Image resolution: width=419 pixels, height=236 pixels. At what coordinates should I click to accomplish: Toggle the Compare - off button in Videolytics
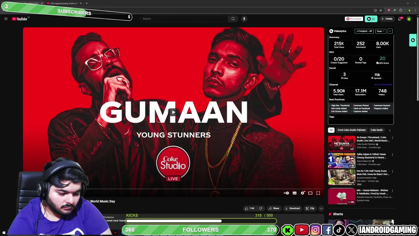(x=364, y=31)
